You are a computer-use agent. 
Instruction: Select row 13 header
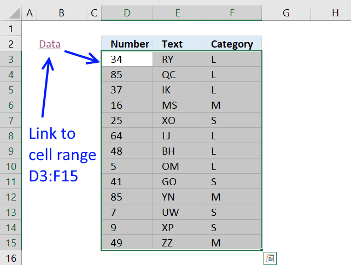point(11,212)
